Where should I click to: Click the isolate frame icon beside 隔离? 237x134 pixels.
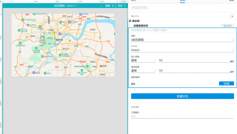pyautogui.click(x=113, y=6)
